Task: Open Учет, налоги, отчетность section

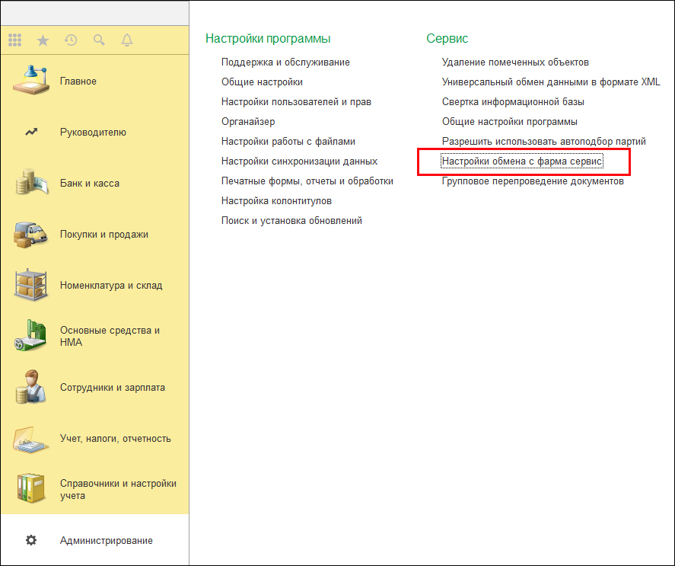Action: [115, 439]
